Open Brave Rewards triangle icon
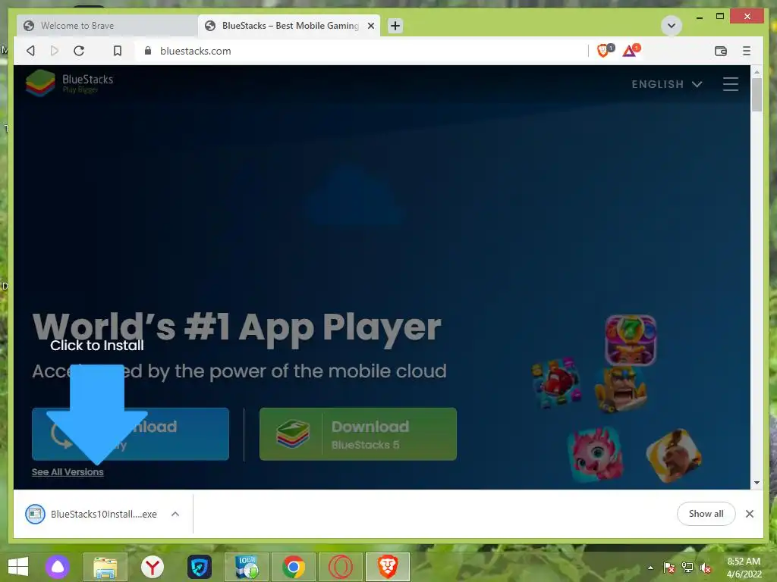Screen dimensions: 777x582 pyautogui.click(x=631, y=51)
